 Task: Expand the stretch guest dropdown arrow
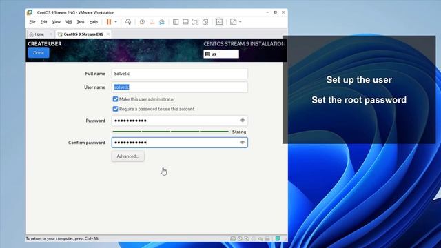click(x=240, y=22)
